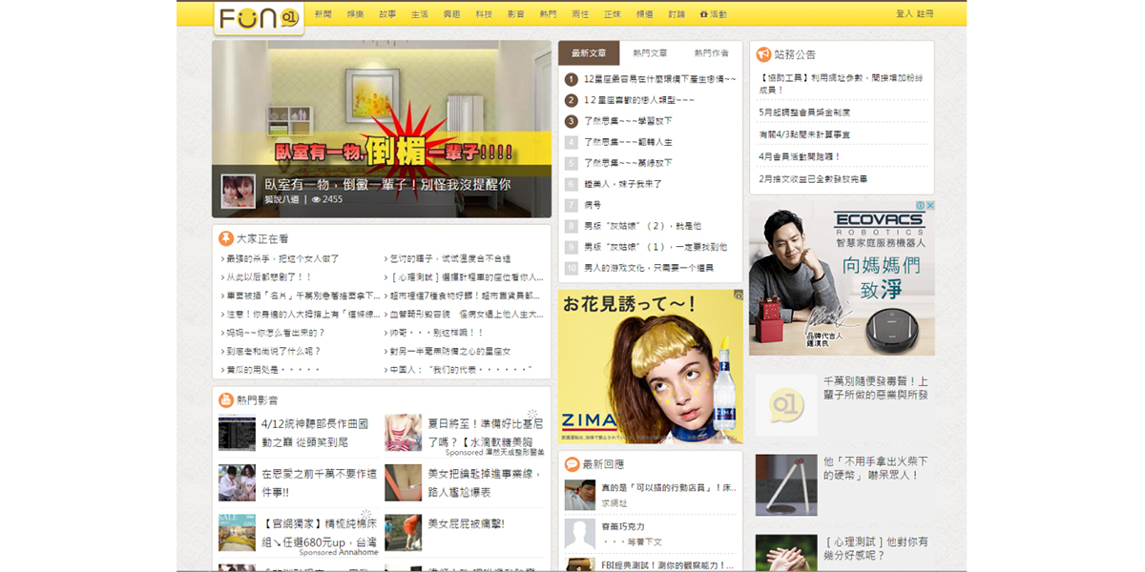Click the speech bubble icon beside 最新回應
The height and width of the screenshot is (572, 1145).
point(572,464)
